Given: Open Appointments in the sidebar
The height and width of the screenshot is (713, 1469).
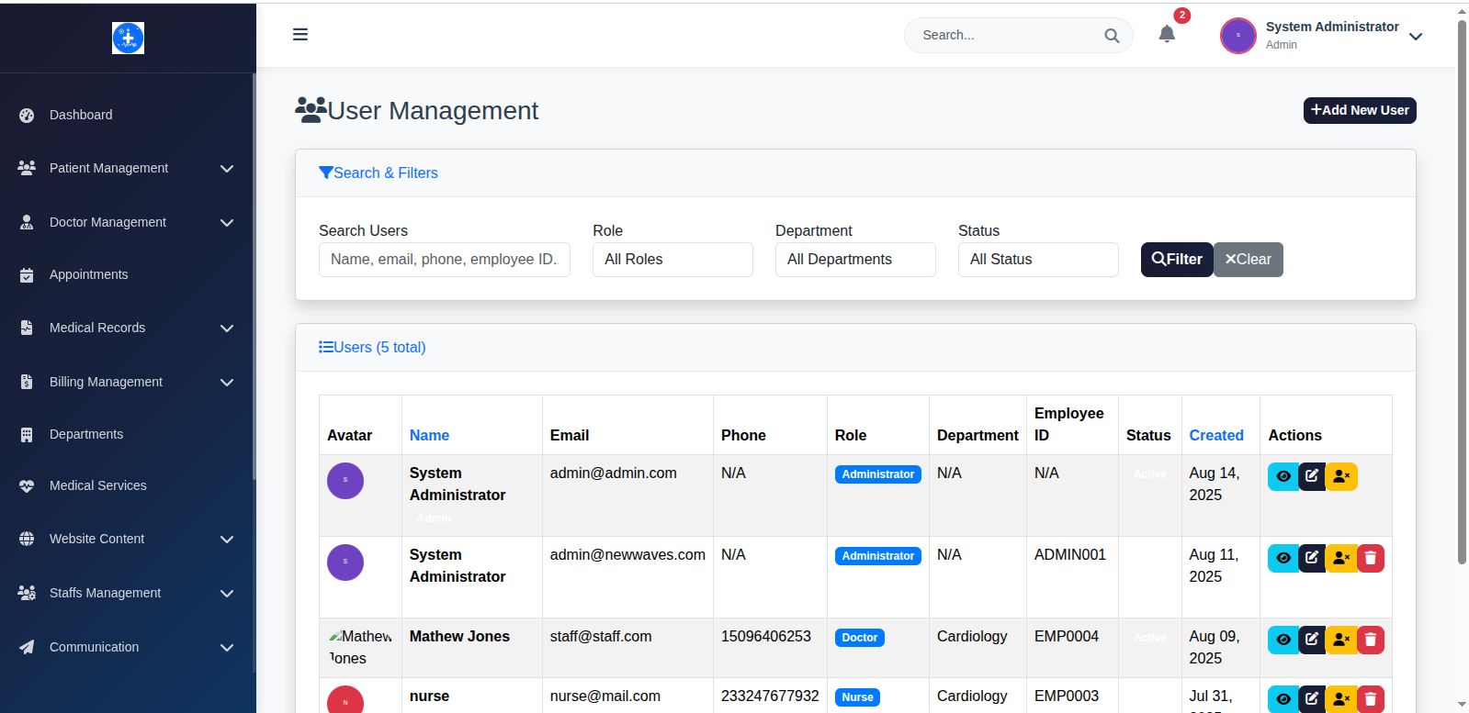Looking at the screenshot, I should (89, 274).
